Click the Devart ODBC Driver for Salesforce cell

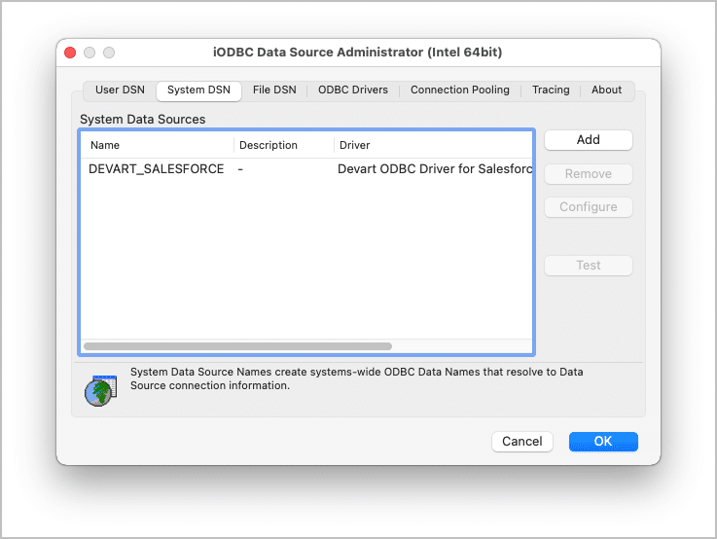435,169
